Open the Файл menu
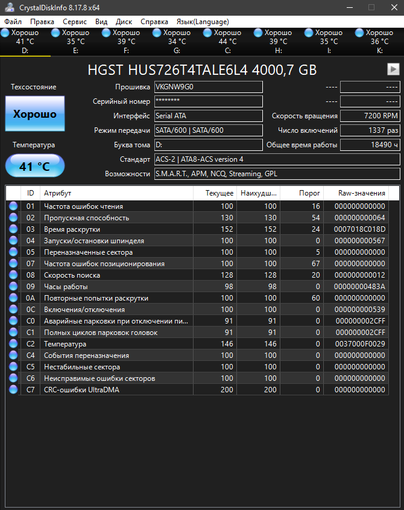 [13, 22]
